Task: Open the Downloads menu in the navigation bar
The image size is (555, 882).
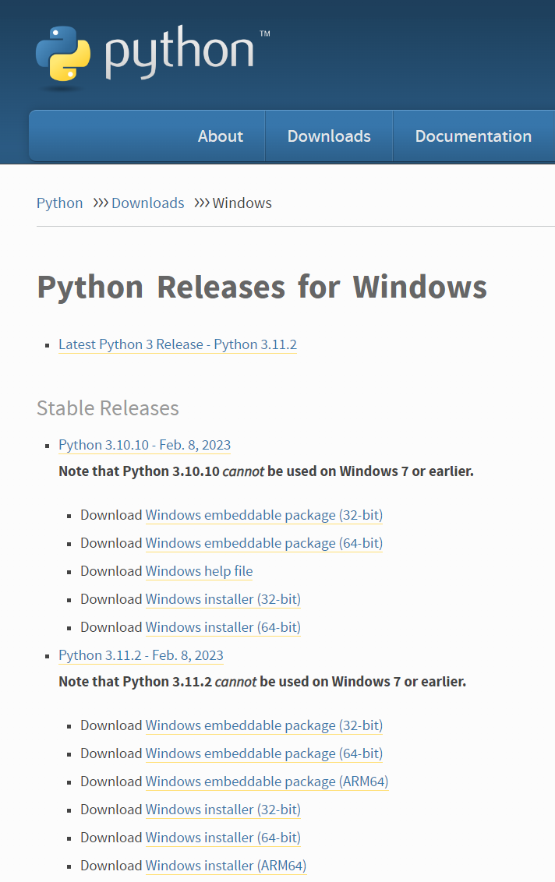Action: click(x=329, y=136)
